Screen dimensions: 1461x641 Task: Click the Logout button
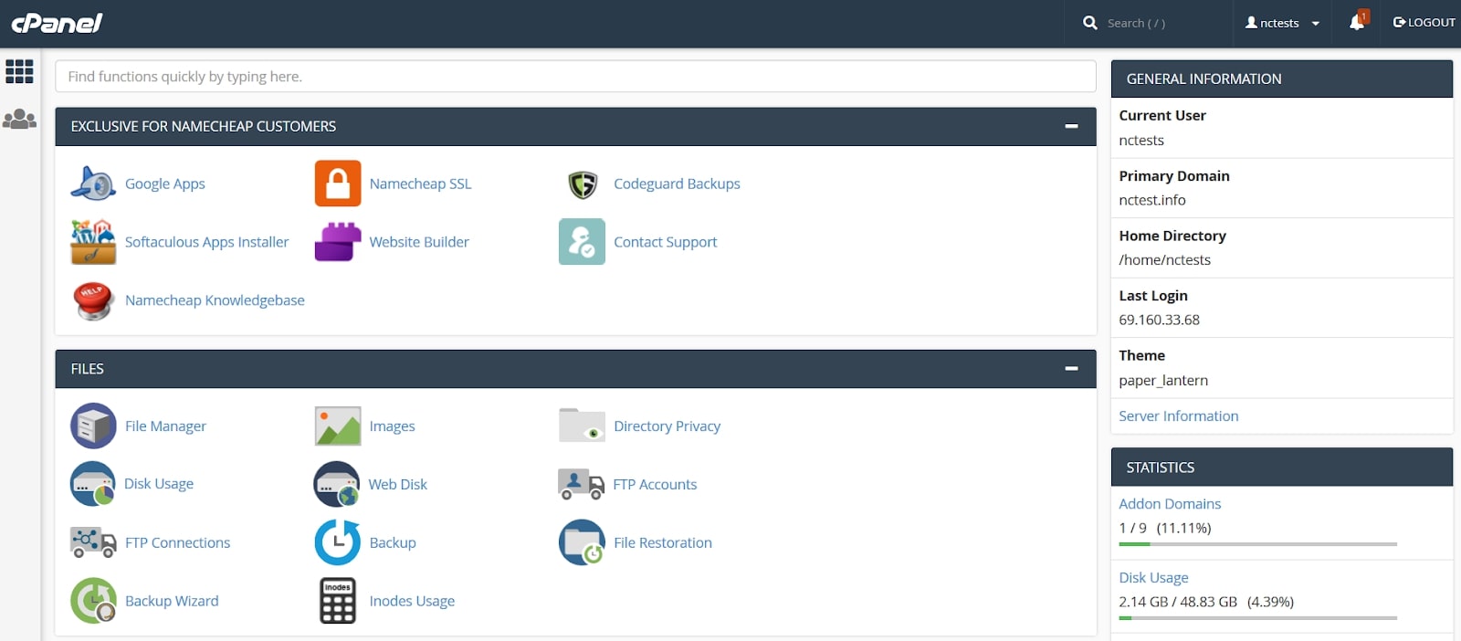(x=1424, y=23)
